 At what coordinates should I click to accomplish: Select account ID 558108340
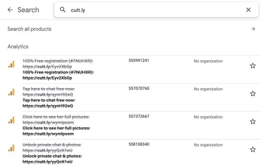[x=139, y=144]
